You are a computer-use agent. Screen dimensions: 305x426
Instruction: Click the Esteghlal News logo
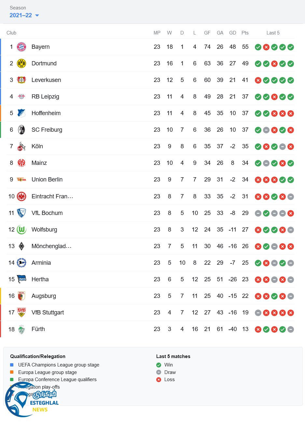pyautogui.click(x=32, y=402)
